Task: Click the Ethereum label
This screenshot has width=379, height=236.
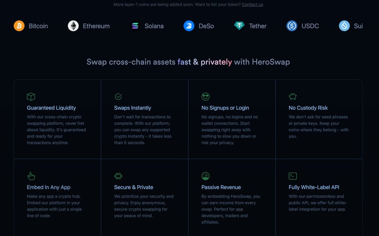Action: (96, 26)
